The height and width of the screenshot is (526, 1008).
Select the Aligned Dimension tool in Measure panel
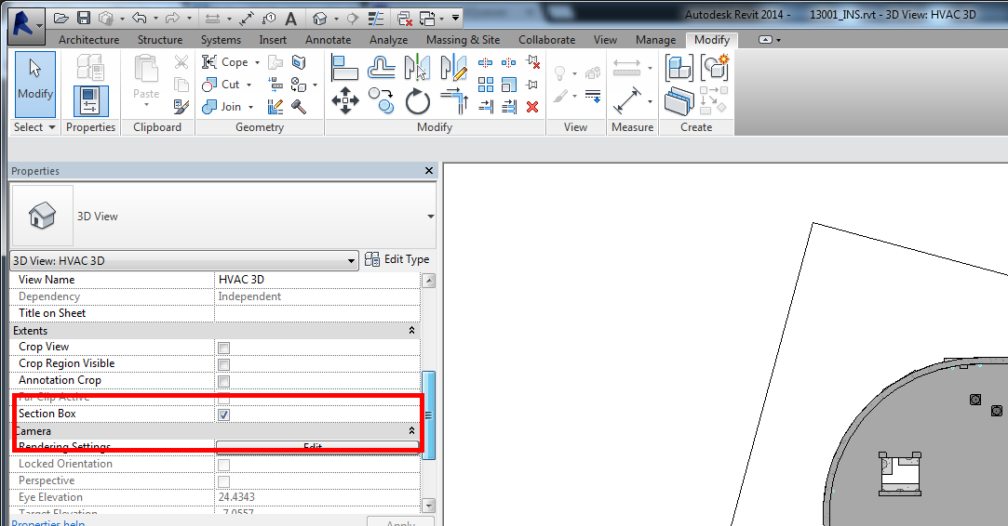click(626, 101)
